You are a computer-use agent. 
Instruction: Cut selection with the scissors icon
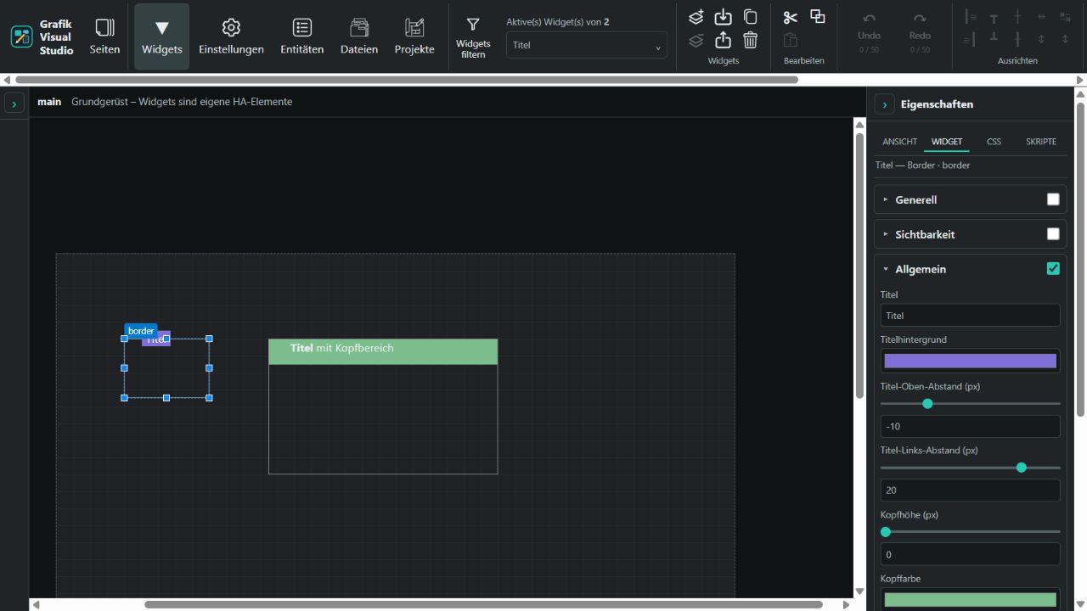[791, 17]
